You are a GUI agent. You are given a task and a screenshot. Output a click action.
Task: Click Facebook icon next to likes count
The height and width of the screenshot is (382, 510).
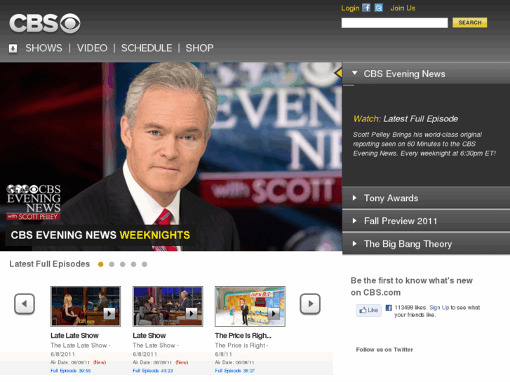[389, 308]
